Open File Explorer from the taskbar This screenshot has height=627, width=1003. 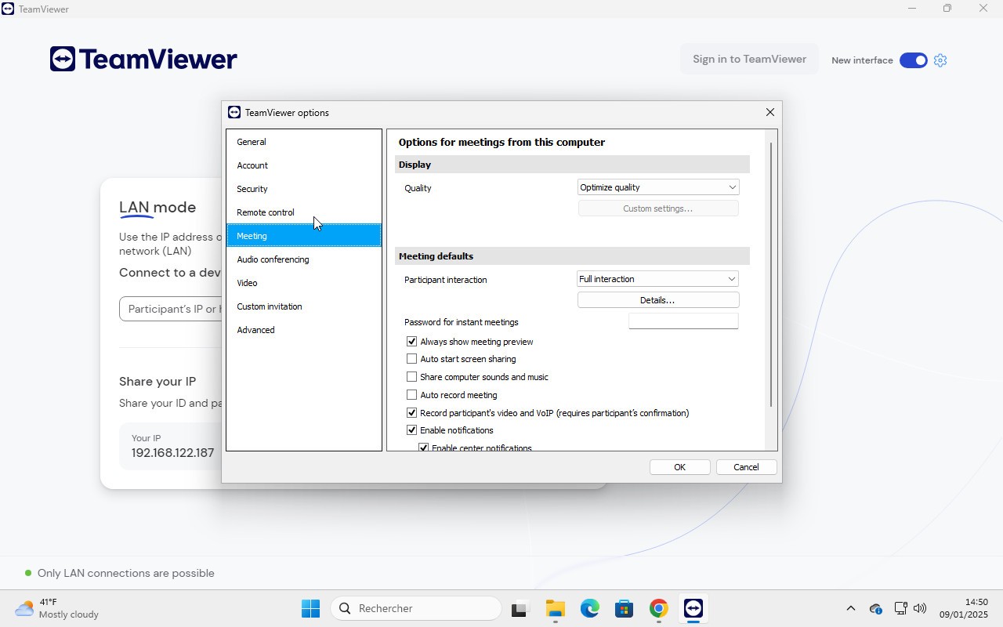coord(555,608)
